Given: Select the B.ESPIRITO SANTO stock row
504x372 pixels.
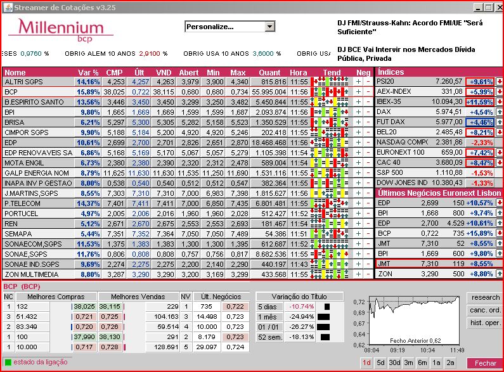Looking at the screenshot, I should 188,102.
